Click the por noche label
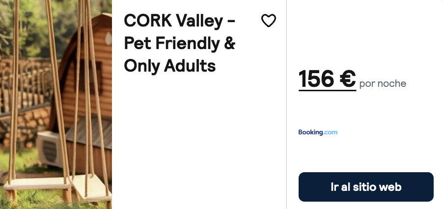The width and height of the screenshot is (443, 209). pos(383,84)
